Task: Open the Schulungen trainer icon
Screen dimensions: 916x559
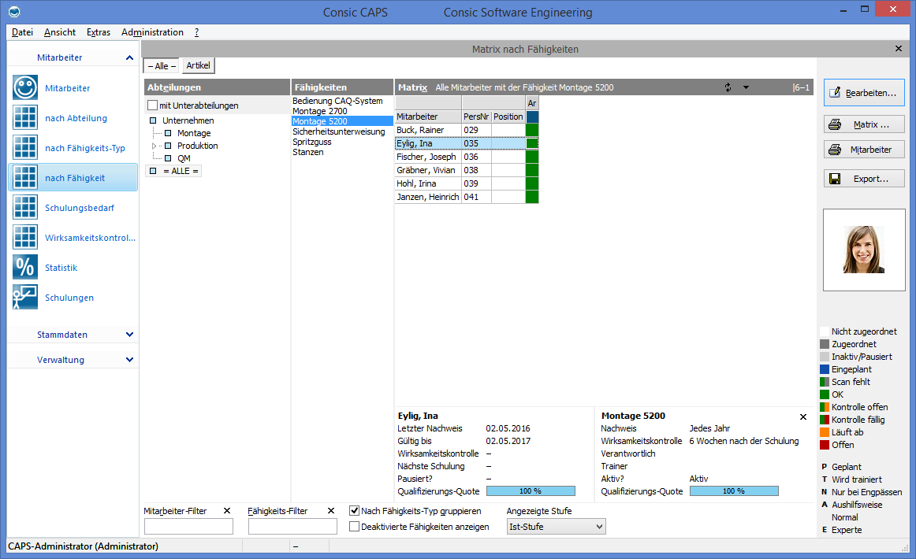Action: (25, 298)
